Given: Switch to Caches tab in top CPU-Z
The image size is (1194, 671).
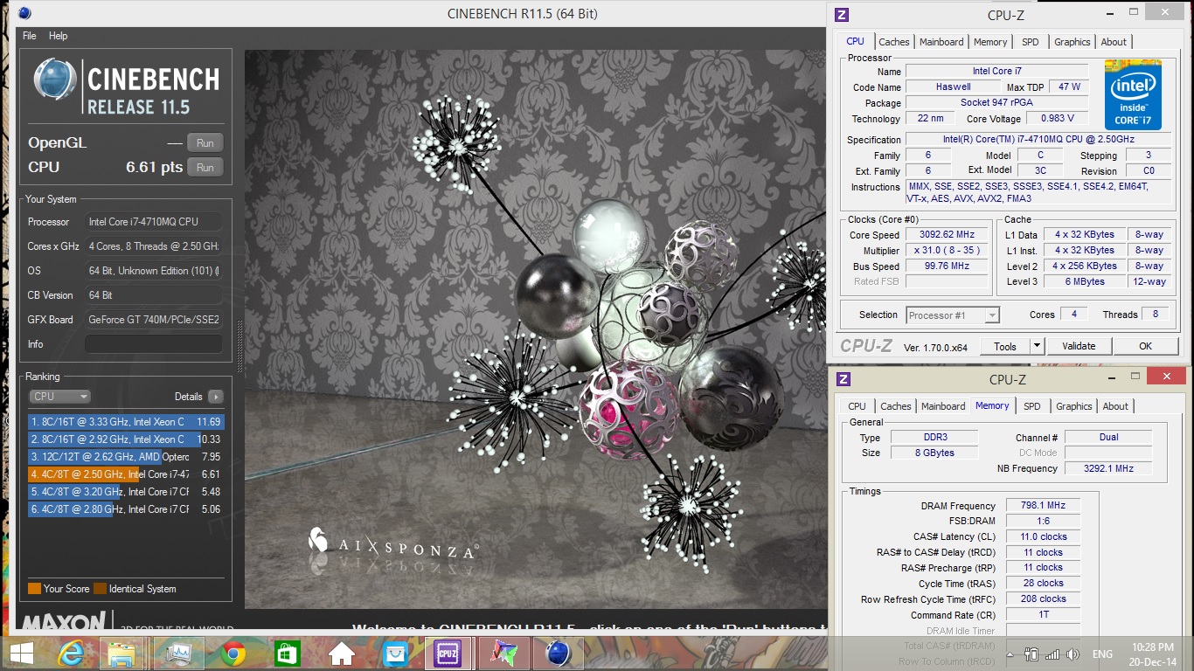Looking at the screenshot, I should tap(893, 42).
